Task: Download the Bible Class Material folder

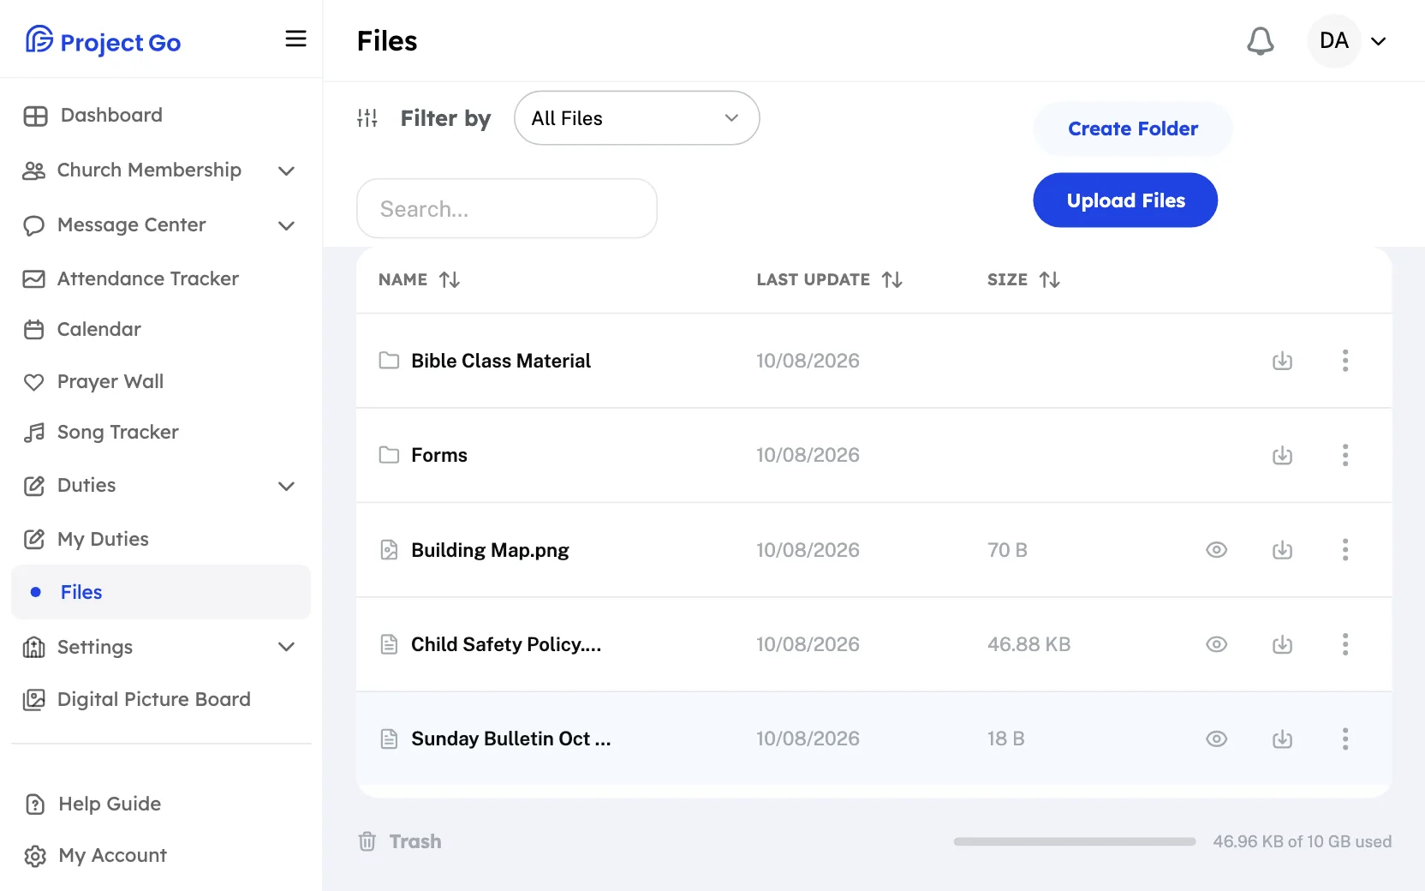Action: point(1282,361)
